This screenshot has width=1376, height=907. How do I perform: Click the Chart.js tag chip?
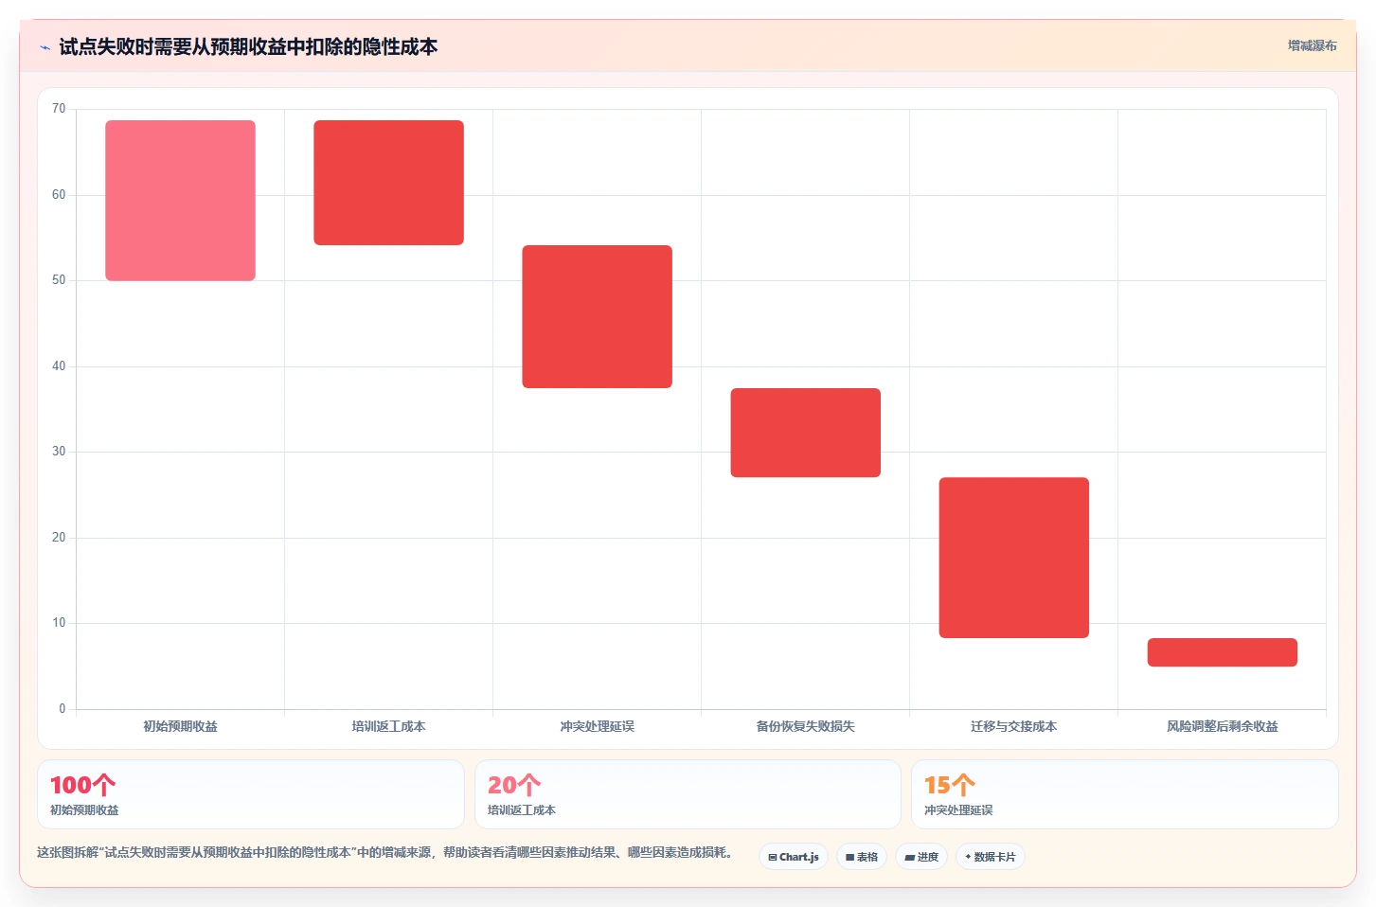[x=794, y=857]
